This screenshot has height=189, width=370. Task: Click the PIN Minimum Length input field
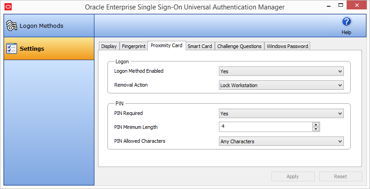point(265,127)
